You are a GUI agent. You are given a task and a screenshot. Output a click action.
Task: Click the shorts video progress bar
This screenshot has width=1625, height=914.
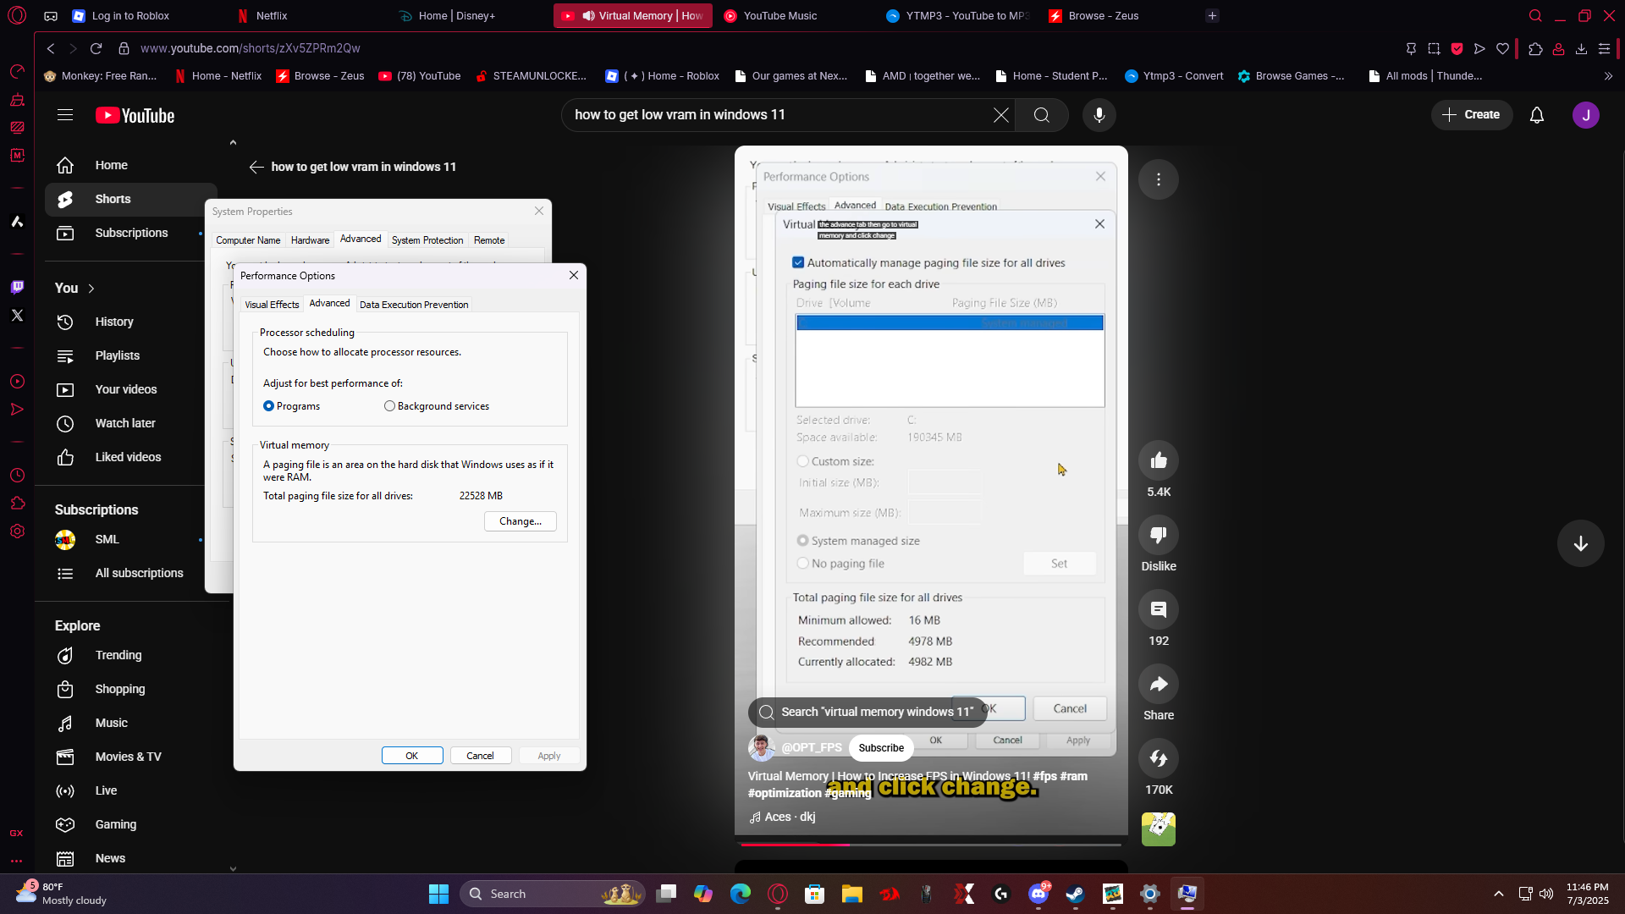931,845
